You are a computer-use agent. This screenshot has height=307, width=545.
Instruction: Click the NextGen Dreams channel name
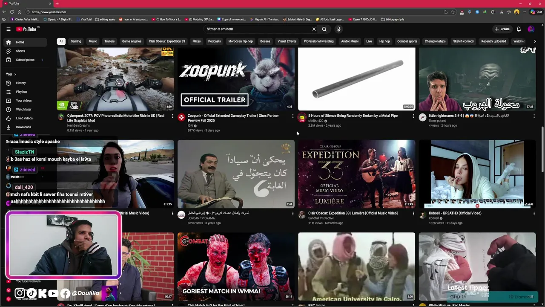[78, 125]
